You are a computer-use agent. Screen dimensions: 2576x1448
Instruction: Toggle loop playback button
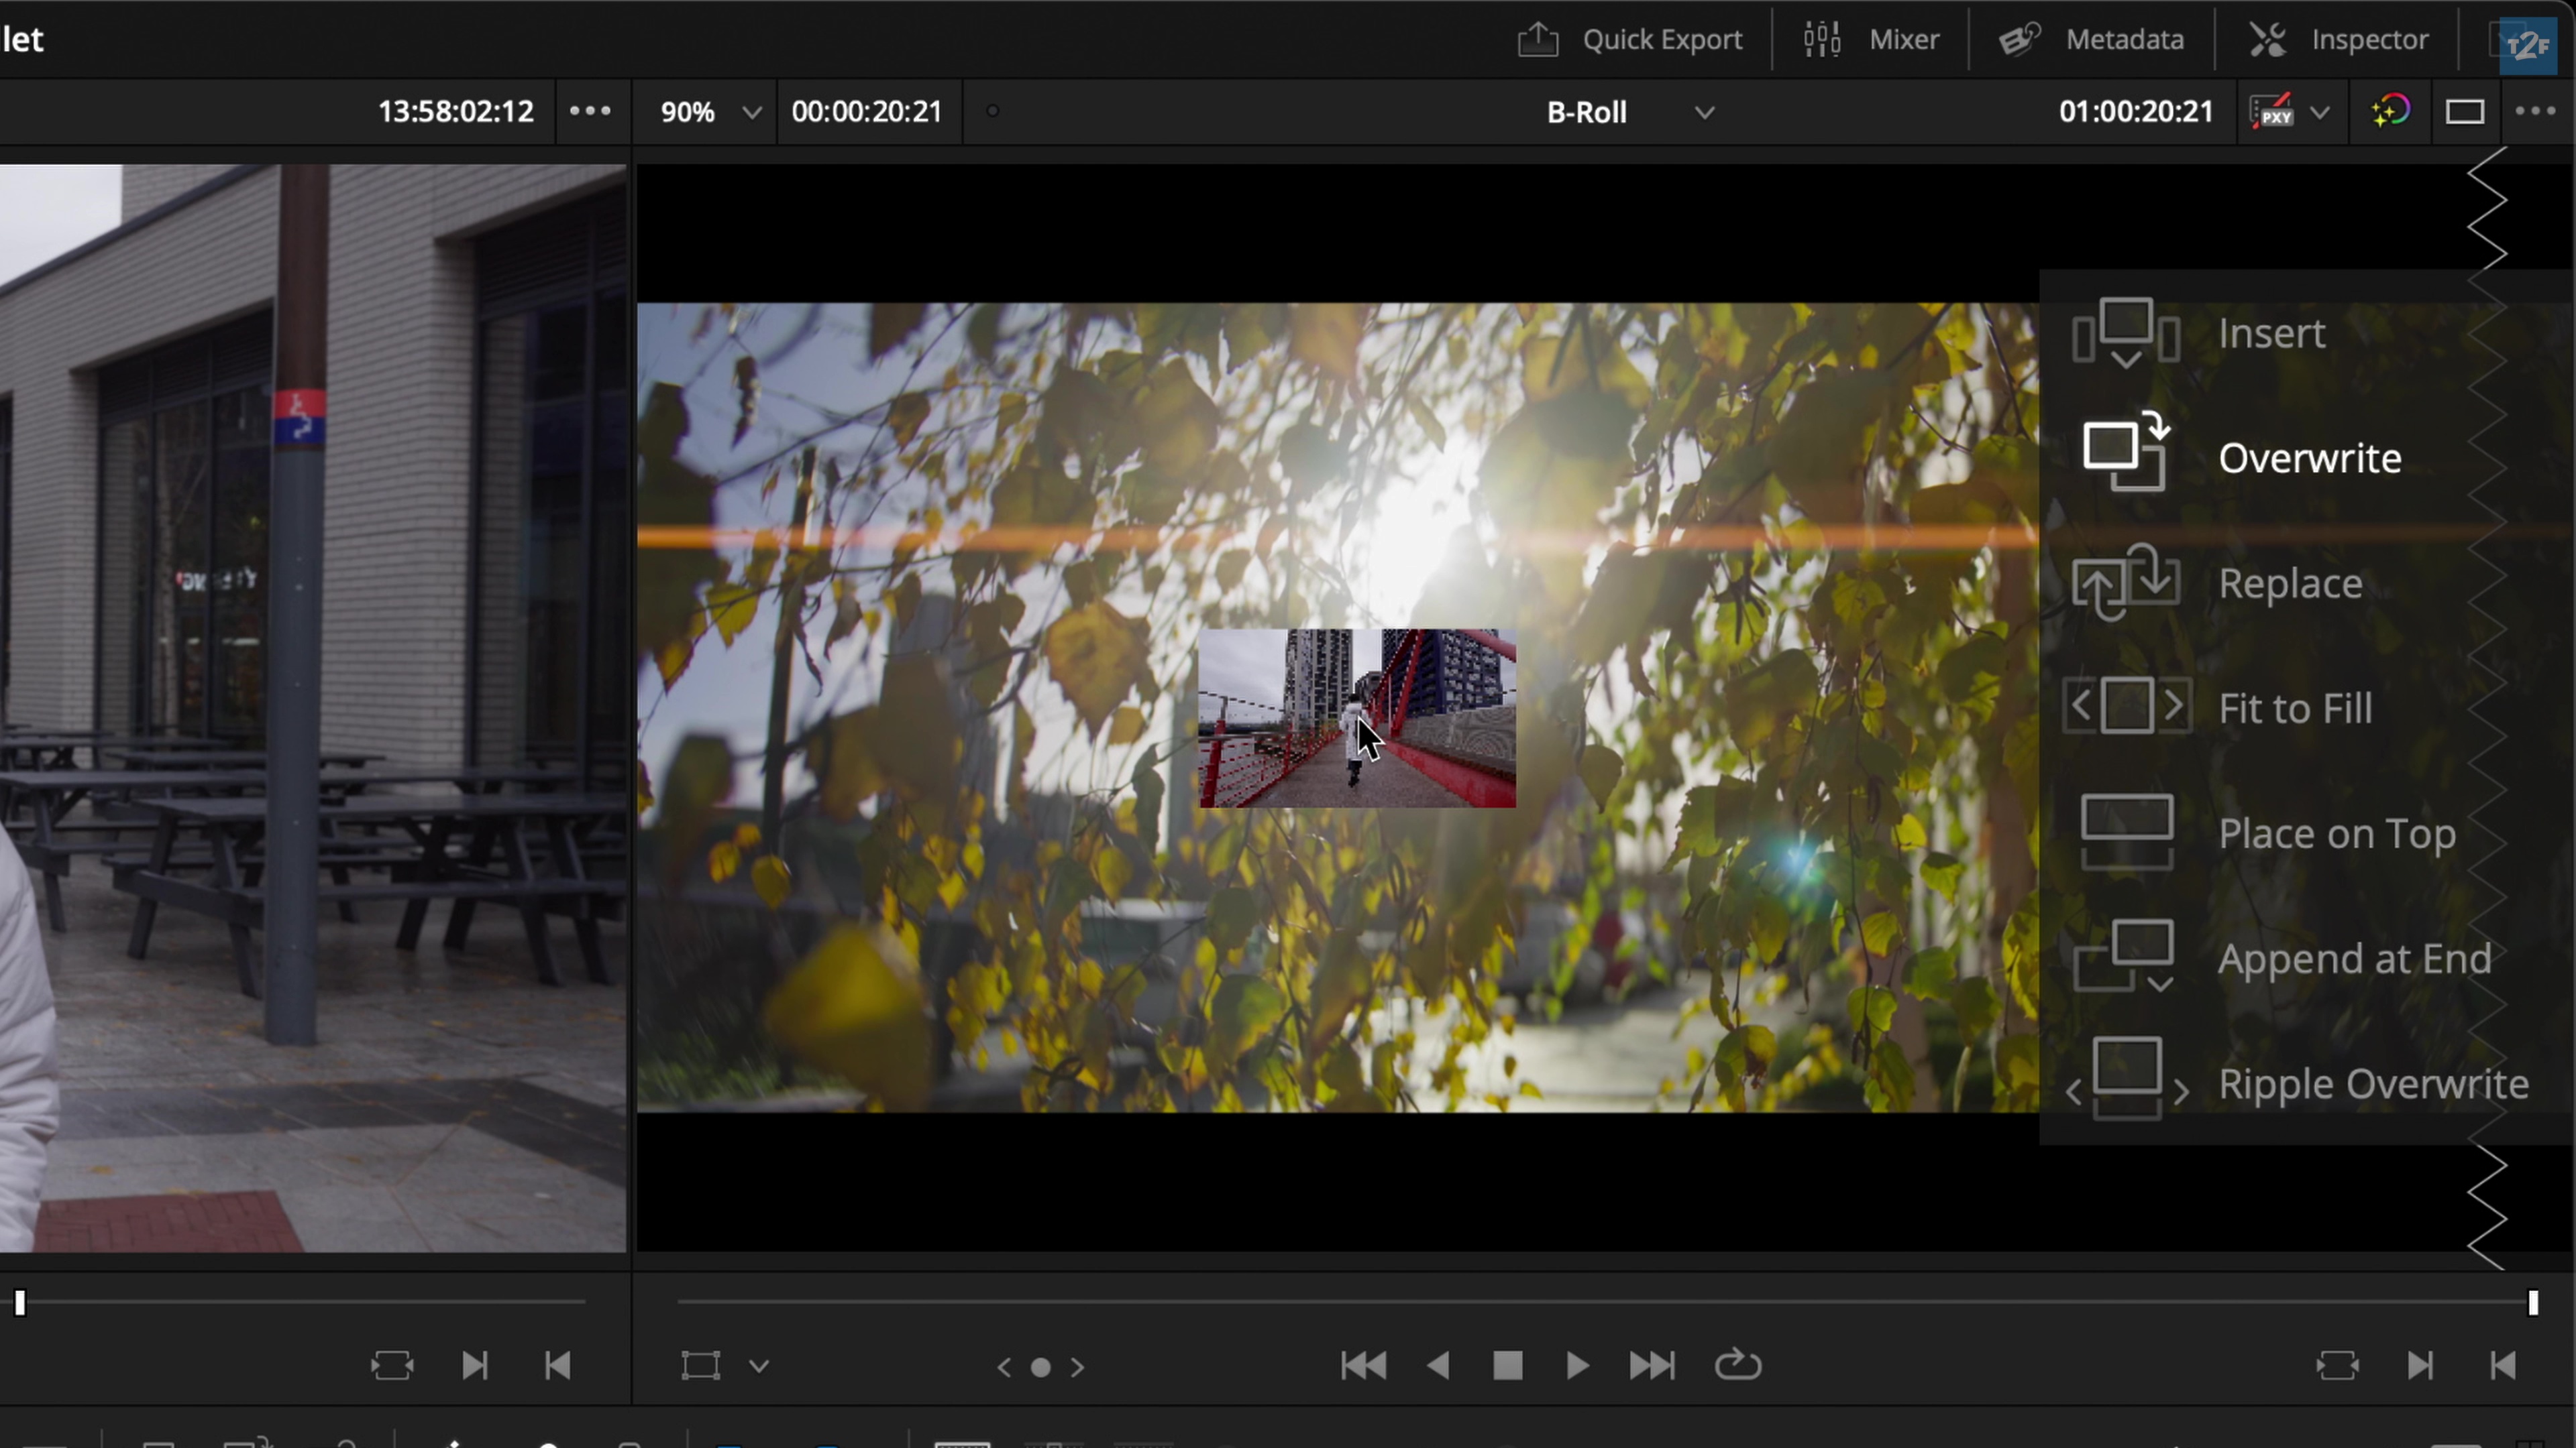coord(1738,1365)
